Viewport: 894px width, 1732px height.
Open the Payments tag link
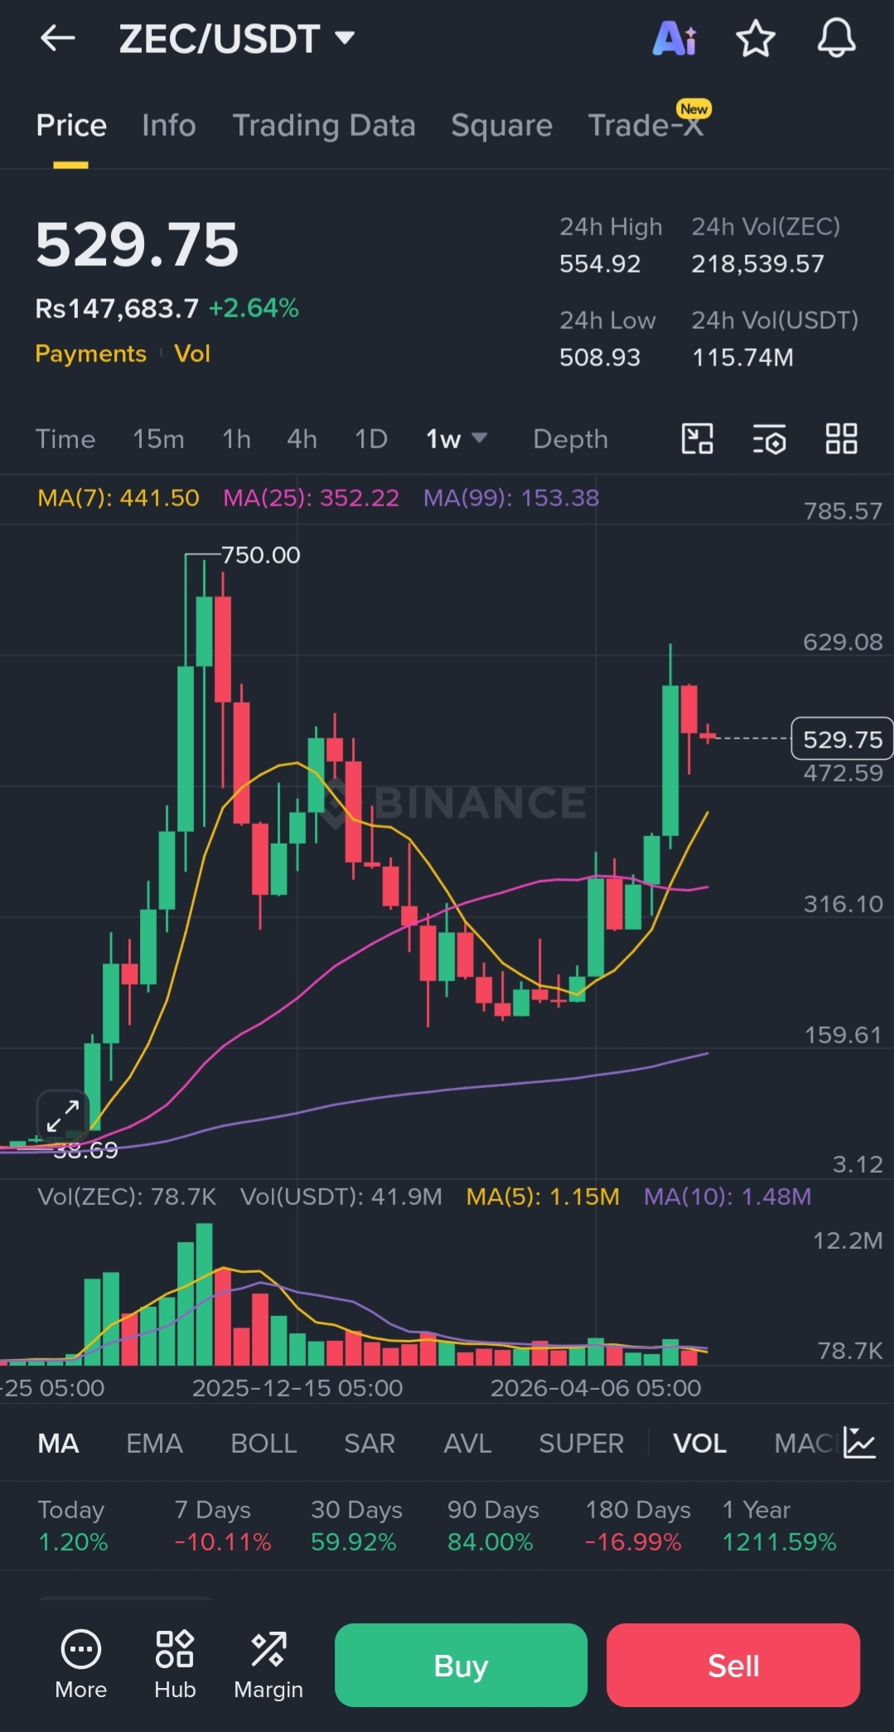(90, 354)
